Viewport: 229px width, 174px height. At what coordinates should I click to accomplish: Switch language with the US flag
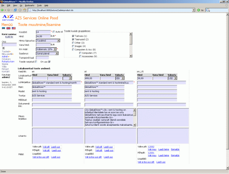(14, 28)
